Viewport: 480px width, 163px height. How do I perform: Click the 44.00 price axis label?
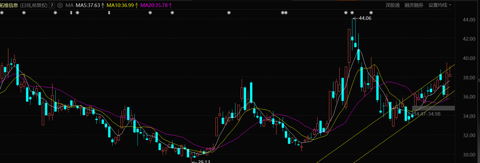[x=469, y=20]
